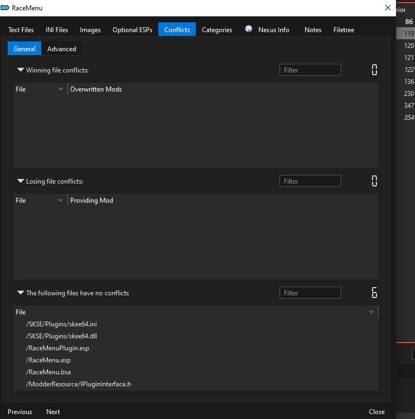Sort losing conflicts by File column arrow

click(60, 201)
